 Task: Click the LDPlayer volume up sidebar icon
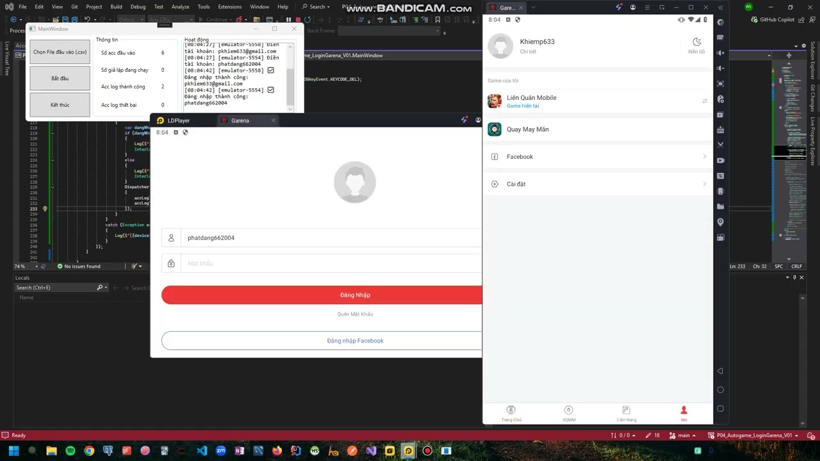pos(721,53)
